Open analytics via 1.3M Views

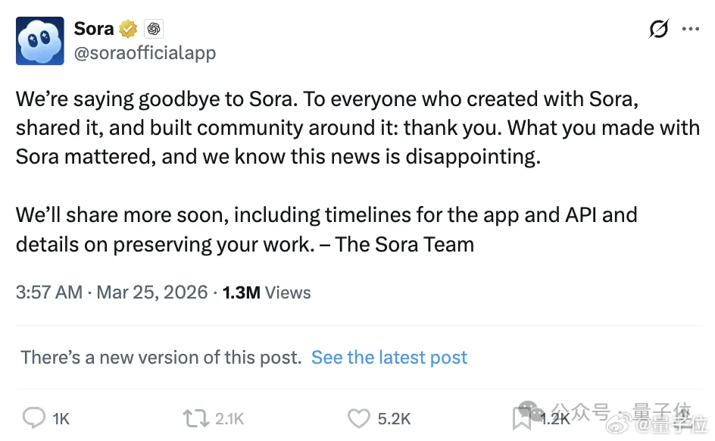tap(265, 292)
